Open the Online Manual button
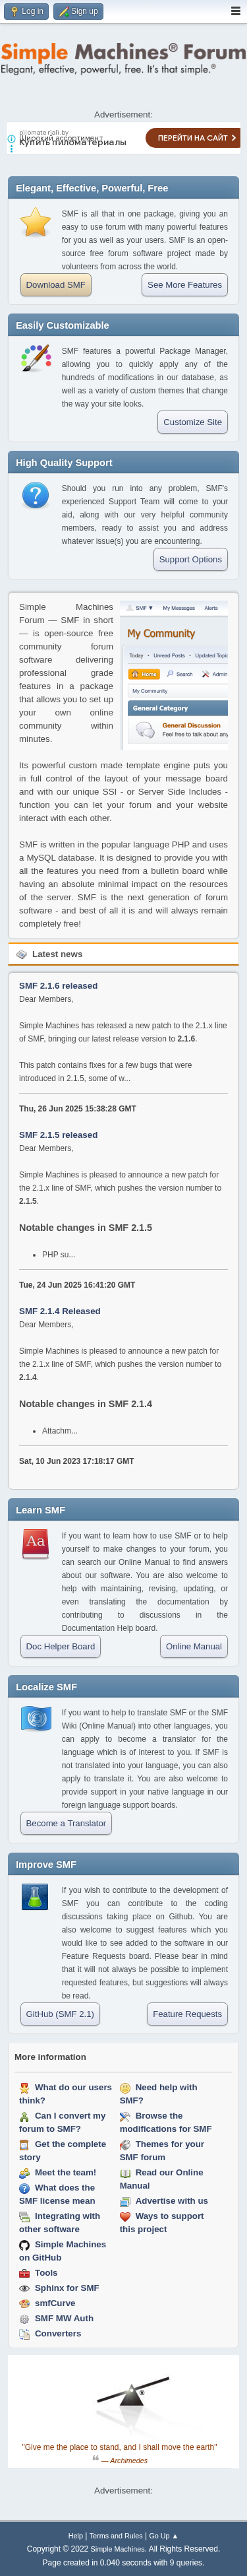The height and width of the screenshot is (2576, 247). point(193,1646)
